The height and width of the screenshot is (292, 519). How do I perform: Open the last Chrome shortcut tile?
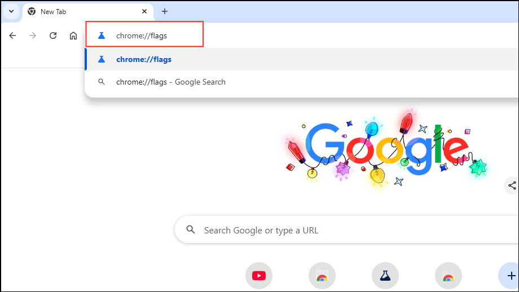(x=448, y=276)
